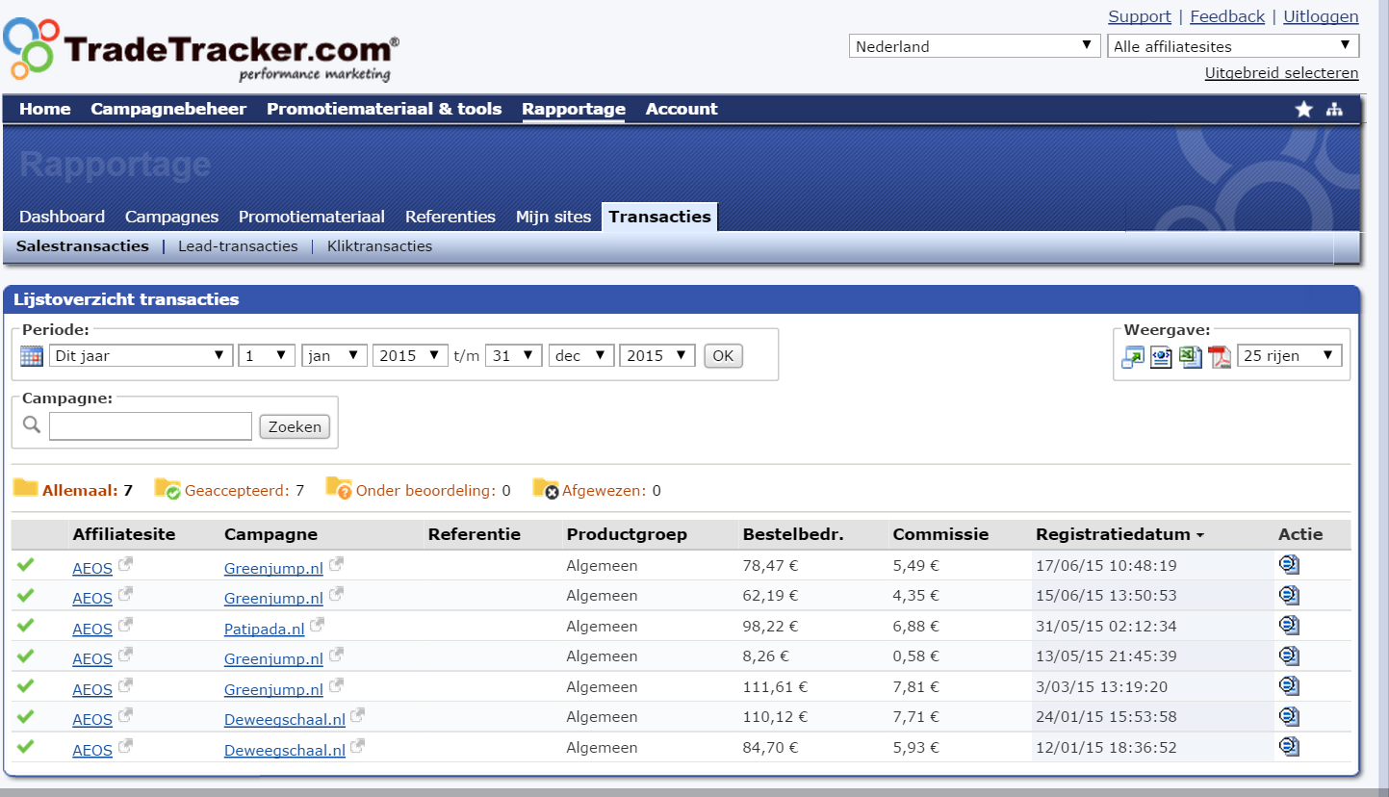Click the Allemaal folder icon

(25, 488)
